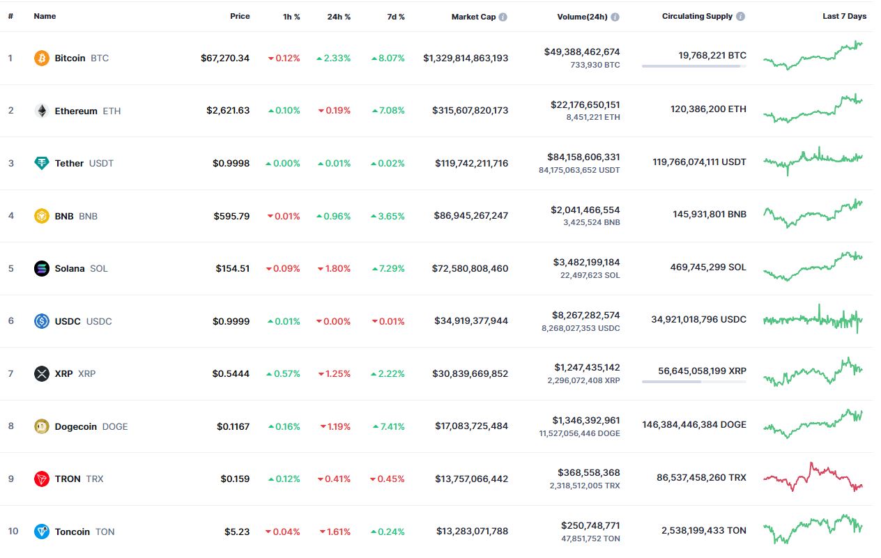Viewport: 881px width, 558px height.
Task: Click the Market Cap info icon
Action: (503, 17)
